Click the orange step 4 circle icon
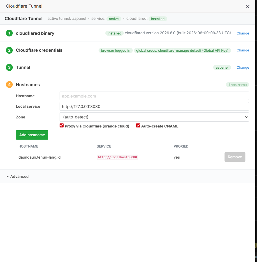 click(x=9, y=85)
